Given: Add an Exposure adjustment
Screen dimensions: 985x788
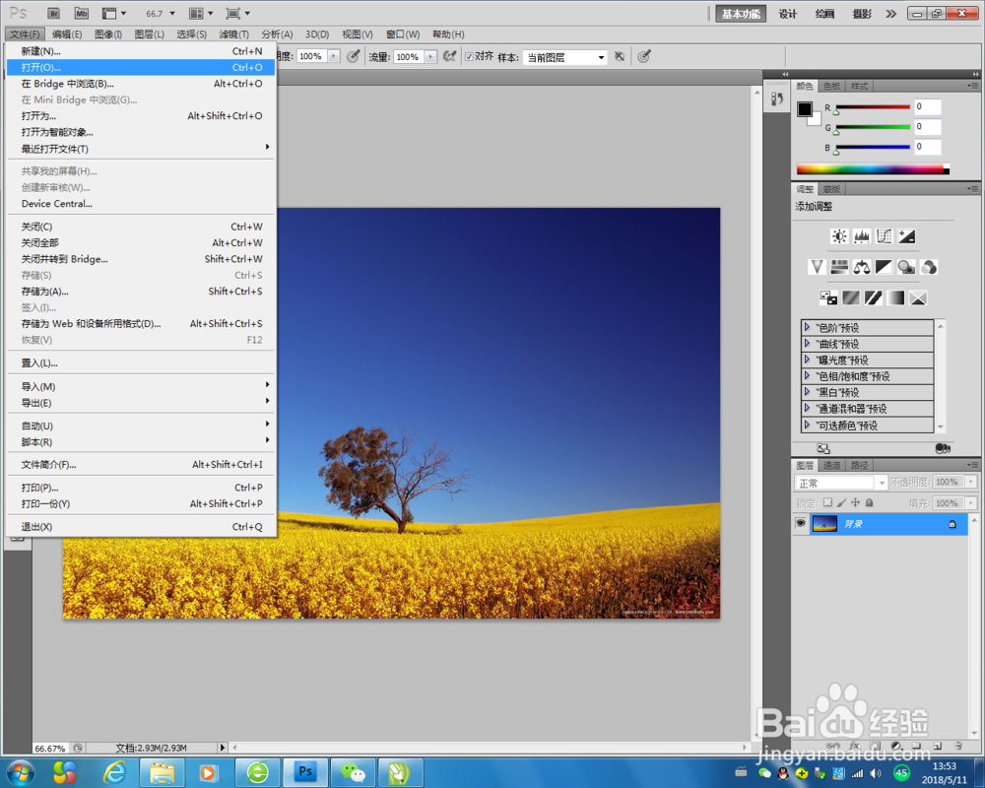Looking at the screenshot, I should click(x=906, y=236).
